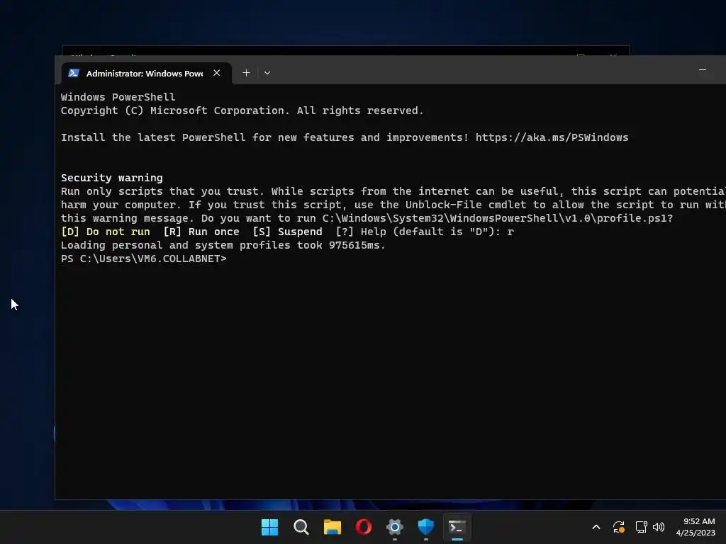The width and height of the screenshot is (726, 544).
Task: Select the Administrator: Windows PowerShell tab
Action: coord(146,74)
